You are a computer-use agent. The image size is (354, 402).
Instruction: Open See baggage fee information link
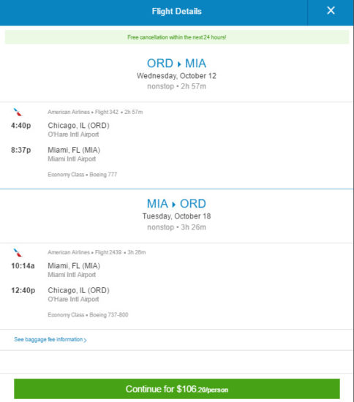coord(48,339)
